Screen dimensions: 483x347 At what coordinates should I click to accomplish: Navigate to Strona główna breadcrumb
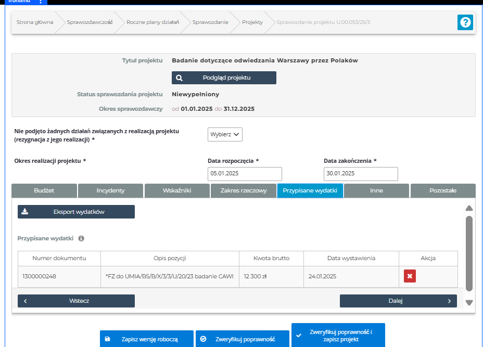tap(35, 22)
